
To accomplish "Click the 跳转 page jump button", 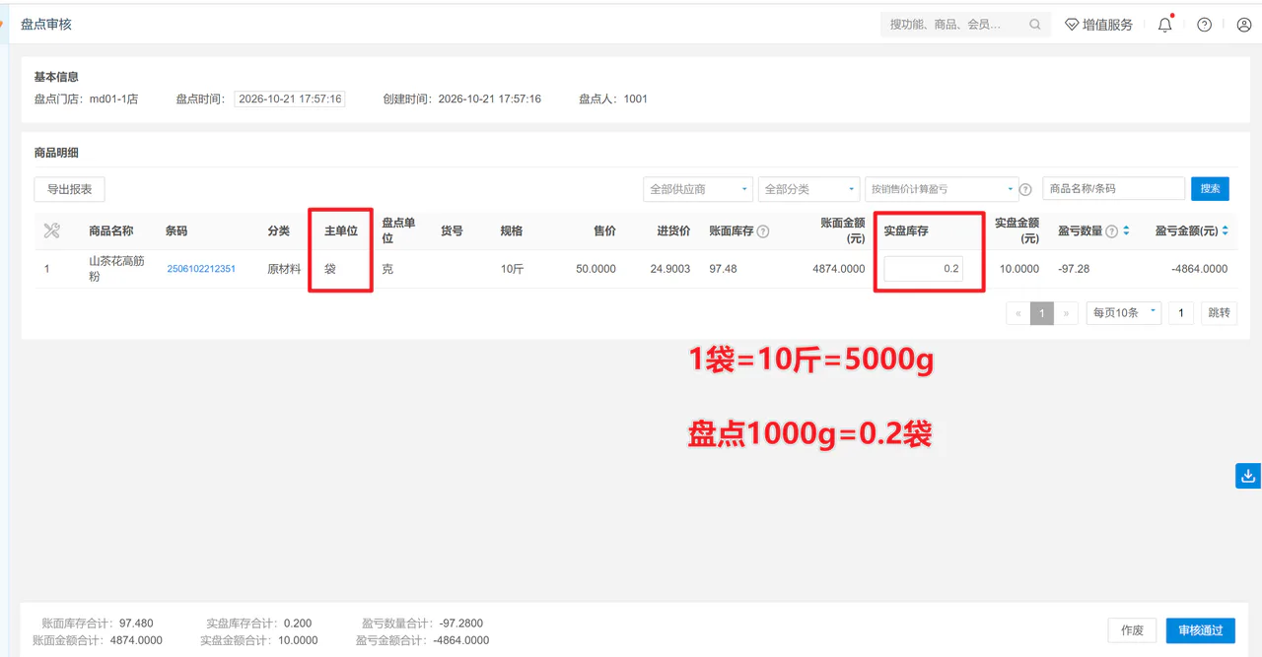I will [x=1219, y=313].
